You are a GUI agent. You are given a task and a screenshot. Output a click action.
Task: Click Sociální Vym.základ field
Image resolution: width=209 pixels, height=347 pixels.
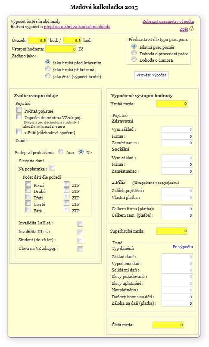[x=177, y=158]
